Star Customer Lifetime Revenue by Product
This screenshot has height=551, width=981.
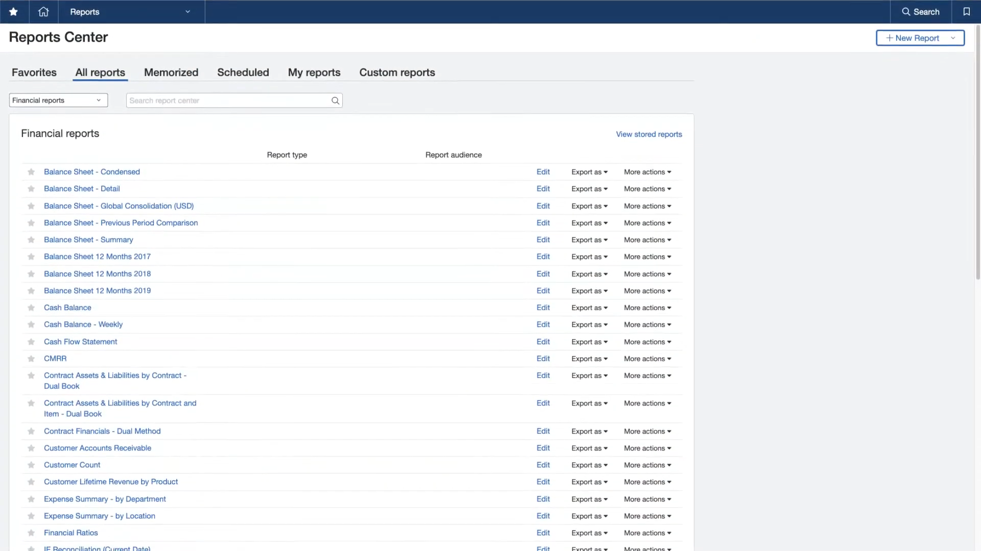(31, 482)
